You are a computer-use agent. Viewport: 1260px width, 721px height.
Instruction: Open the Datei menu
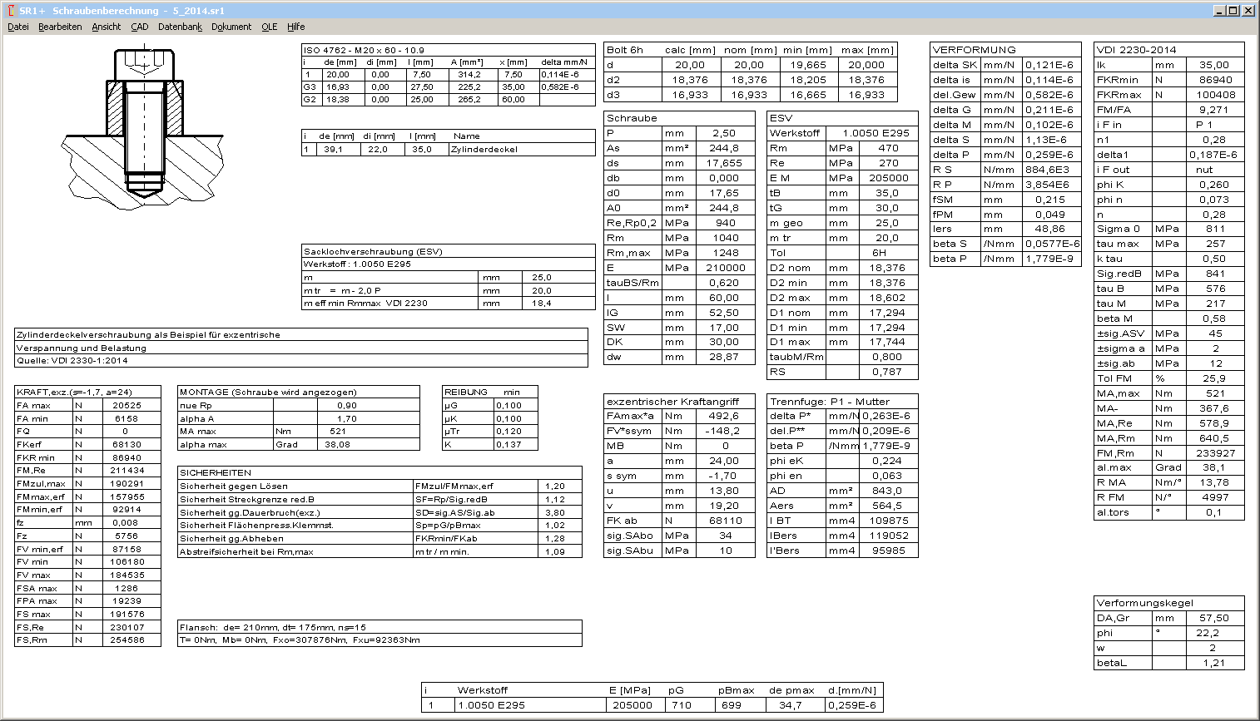(18, 27)
